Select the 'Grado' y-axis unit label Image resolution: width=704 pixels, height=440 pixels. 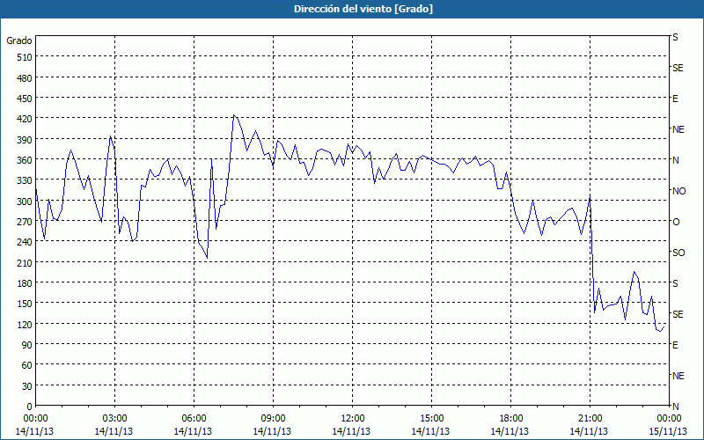click(19, 40)
